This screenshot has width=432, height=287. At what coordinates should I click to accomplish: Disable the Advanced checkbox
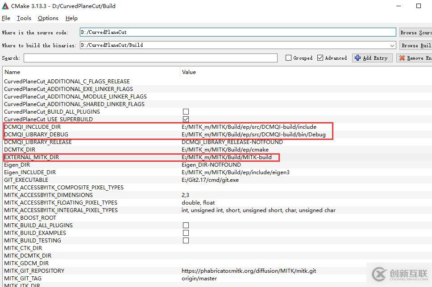(x=320, y=58)
